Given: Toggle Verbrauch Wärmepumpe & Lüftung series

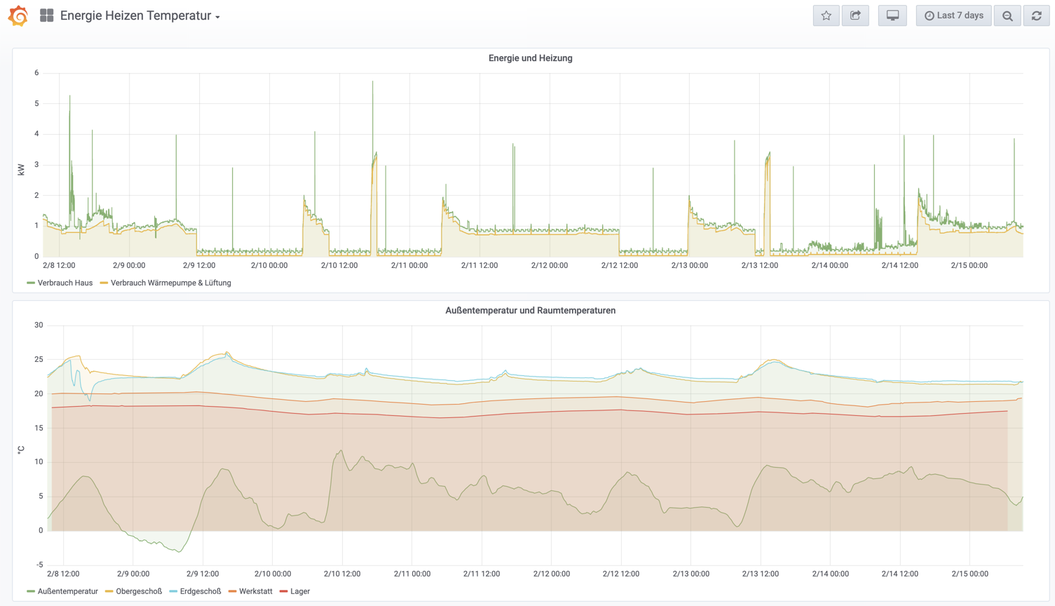Looking at the screenshot, I should click(170, 283).
